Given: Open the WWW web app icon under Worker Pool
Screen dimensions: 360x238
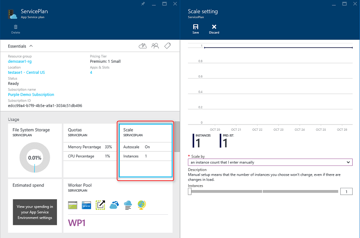Looking at the screenshot, I should (x=87, y=205).
